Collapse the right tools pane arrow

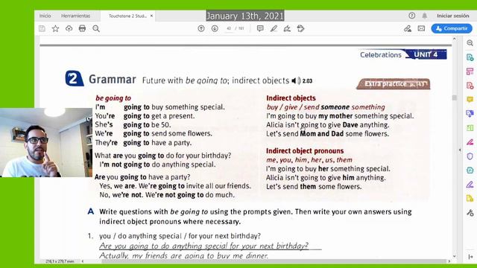[x=460, y=150]
